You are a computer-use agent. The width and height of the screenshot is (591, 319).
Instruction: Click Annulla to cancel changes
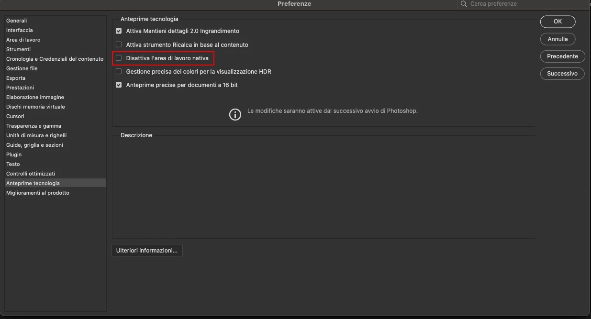[x=558, y=39]
